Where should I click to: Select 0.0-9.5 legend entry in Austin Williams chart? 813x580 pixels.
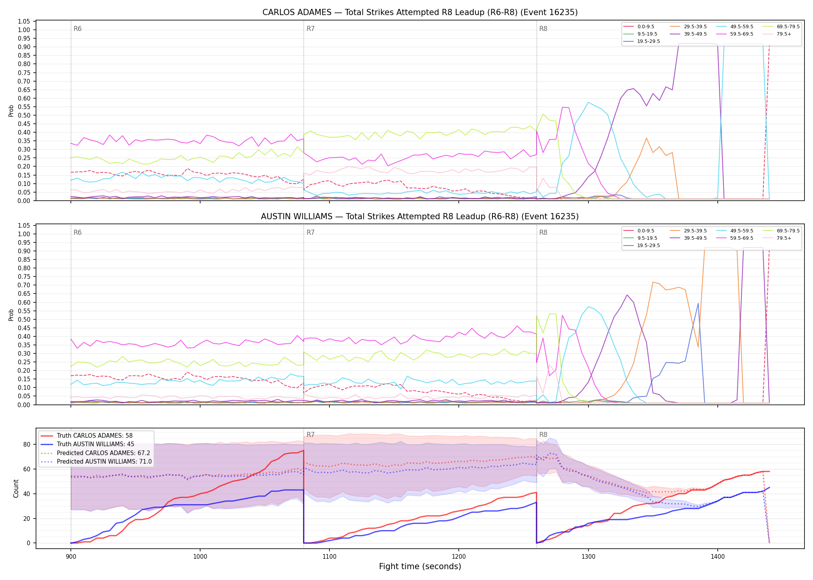tap(639, 231)
